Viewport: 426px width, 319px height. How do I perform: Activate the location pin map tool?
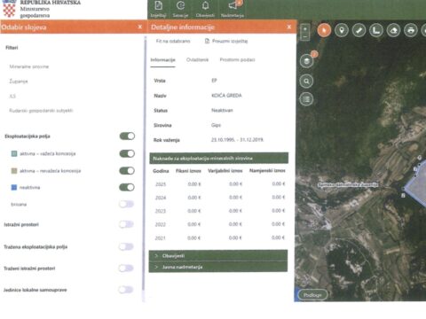pyautogui.click(x=342, y=30)
